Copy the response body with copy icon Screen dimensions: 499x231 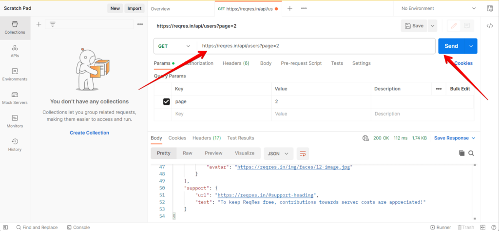[461, 153]
